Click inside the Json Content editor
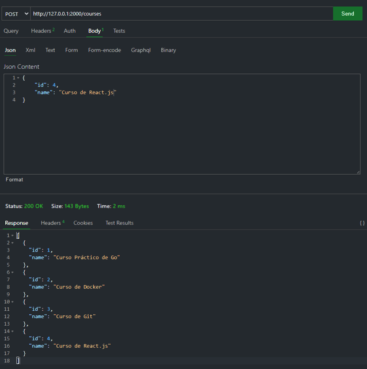 coord(181,124)
